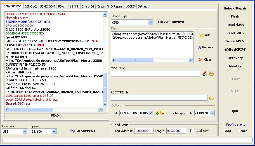
Task: Switch to the Sharp 3G tab
Action: 88,6
